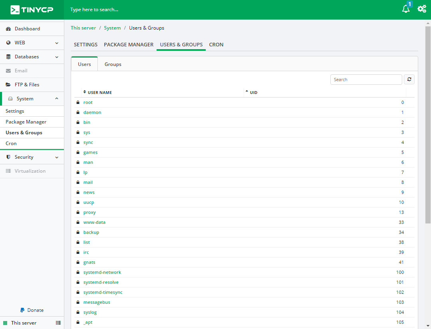The image size is (431, 329).
Task: Click the green status square for This server
Action: pos(5,323)
